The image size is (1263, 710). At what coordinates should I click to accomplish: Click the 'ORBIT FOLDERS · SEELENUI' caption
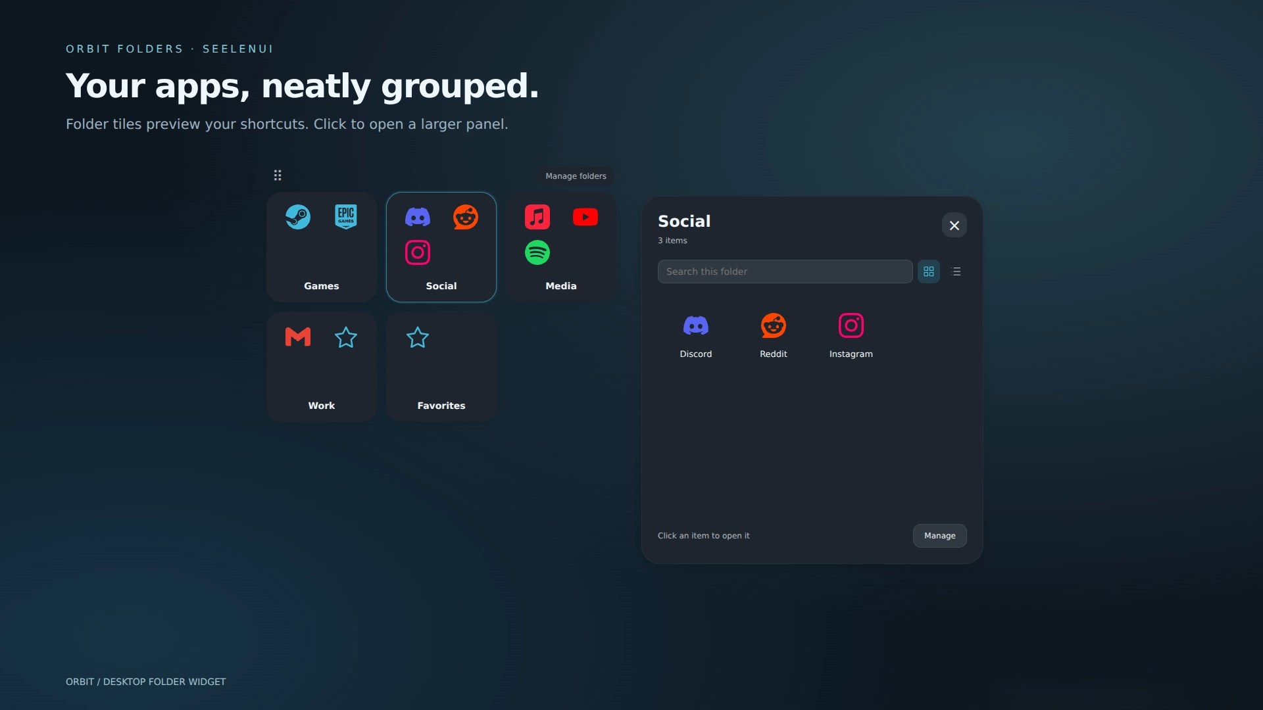pyautogui.click(x=170, y=49)
